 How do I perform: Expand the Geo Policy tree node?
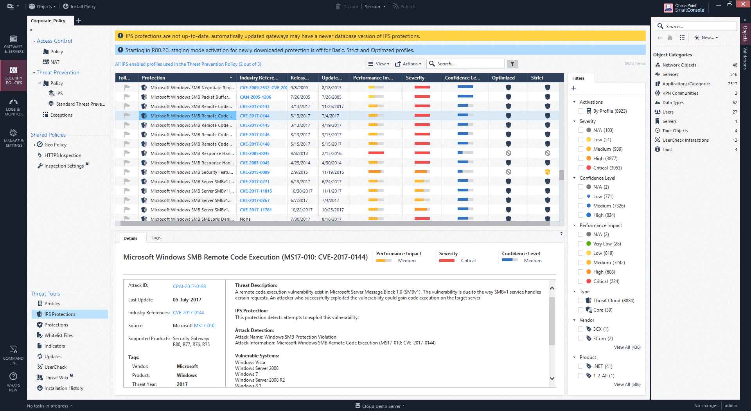coord(34,145)
